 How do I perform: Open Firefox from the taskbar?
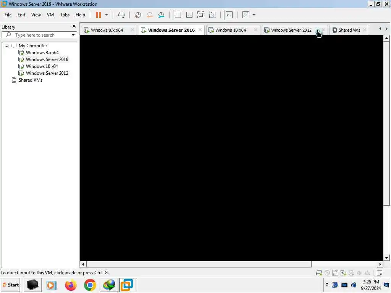point(71,285)
